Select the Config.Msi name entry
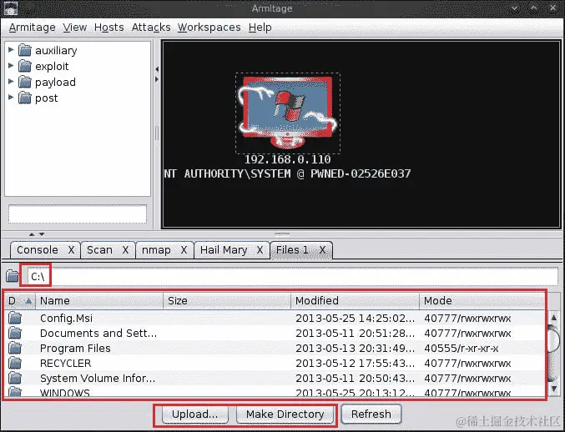Screen dimensions: 565x432 [x=66, y=319]
